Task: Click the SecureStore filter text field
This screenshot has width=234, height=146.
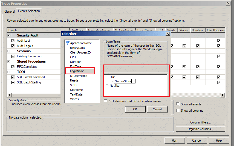Action: pyautogui.click(x=125, y=81)
